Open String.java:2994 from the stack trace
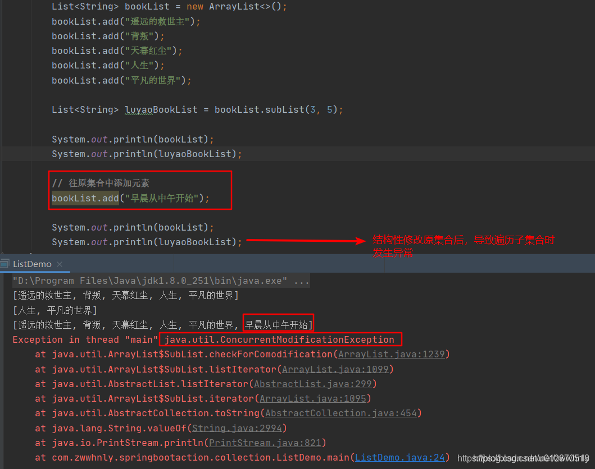The image size is (595, 469). (x=238, y=427)
